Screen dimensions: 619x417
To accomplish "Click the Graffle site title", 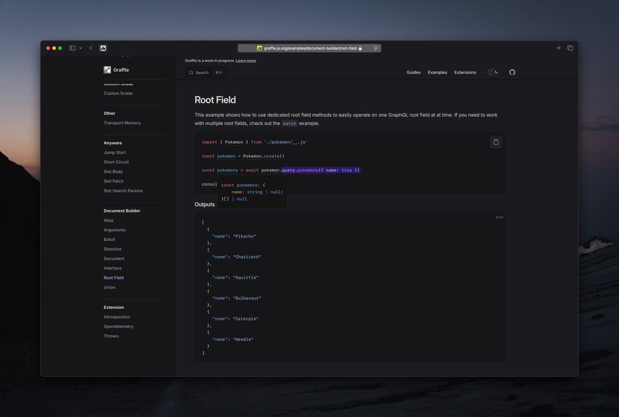I will pos(121,70).
